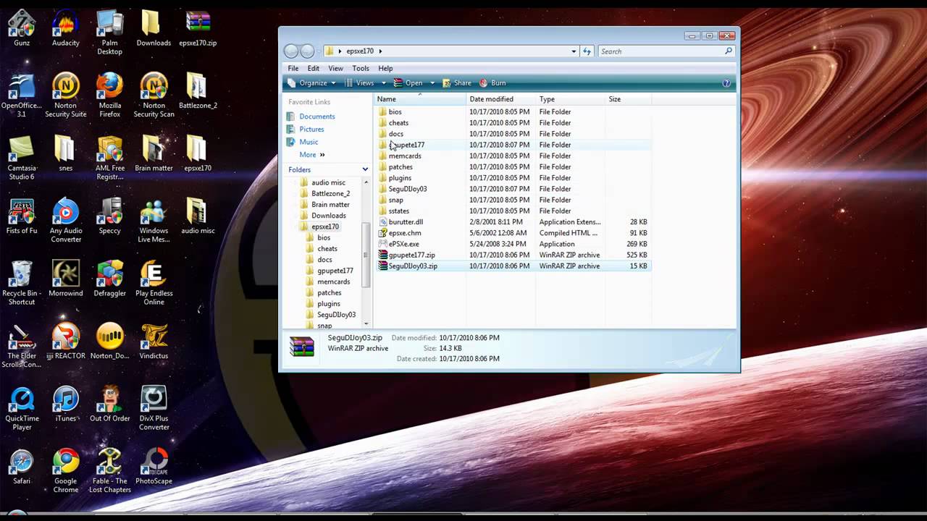The height and width of the screenshot is (521, 927).
Task: Open the Tools menu
Action: point(360,68)
